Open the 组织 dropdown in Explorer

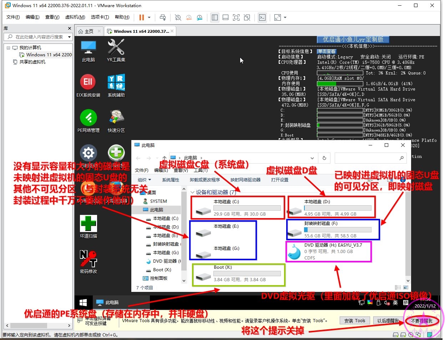(x=145, y=180)
